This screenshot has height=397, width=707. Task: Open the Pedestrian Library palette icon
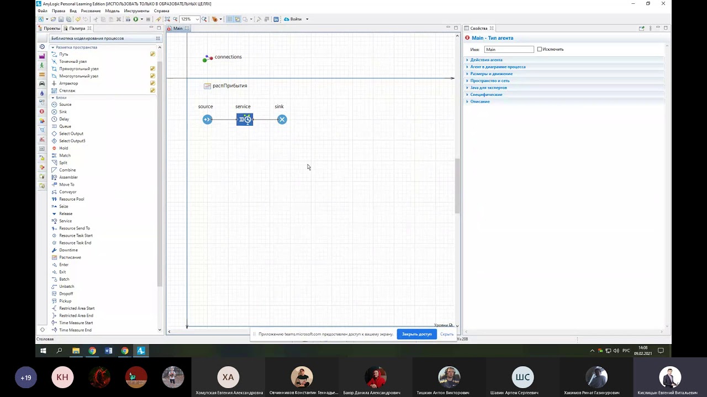pos(42,65)
